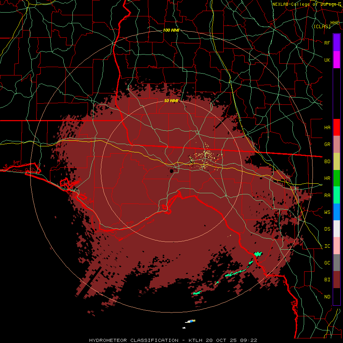Image resolution: width=343 pixels, height=343 pixels.
Task: Click the gray GC ground clutter swatch
Action: coord(337,263)
